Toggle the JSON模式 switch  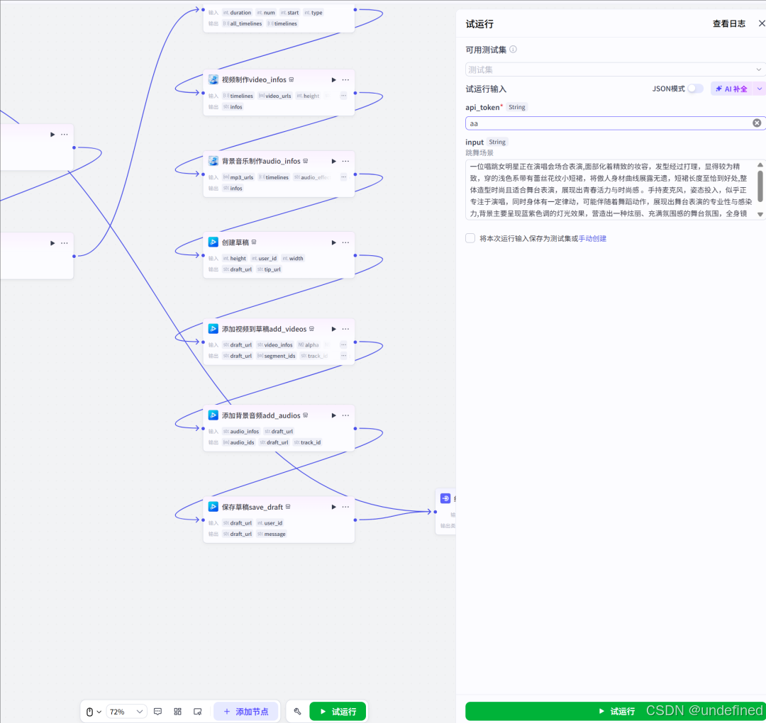pyautogui.click(x=694, y=89)
